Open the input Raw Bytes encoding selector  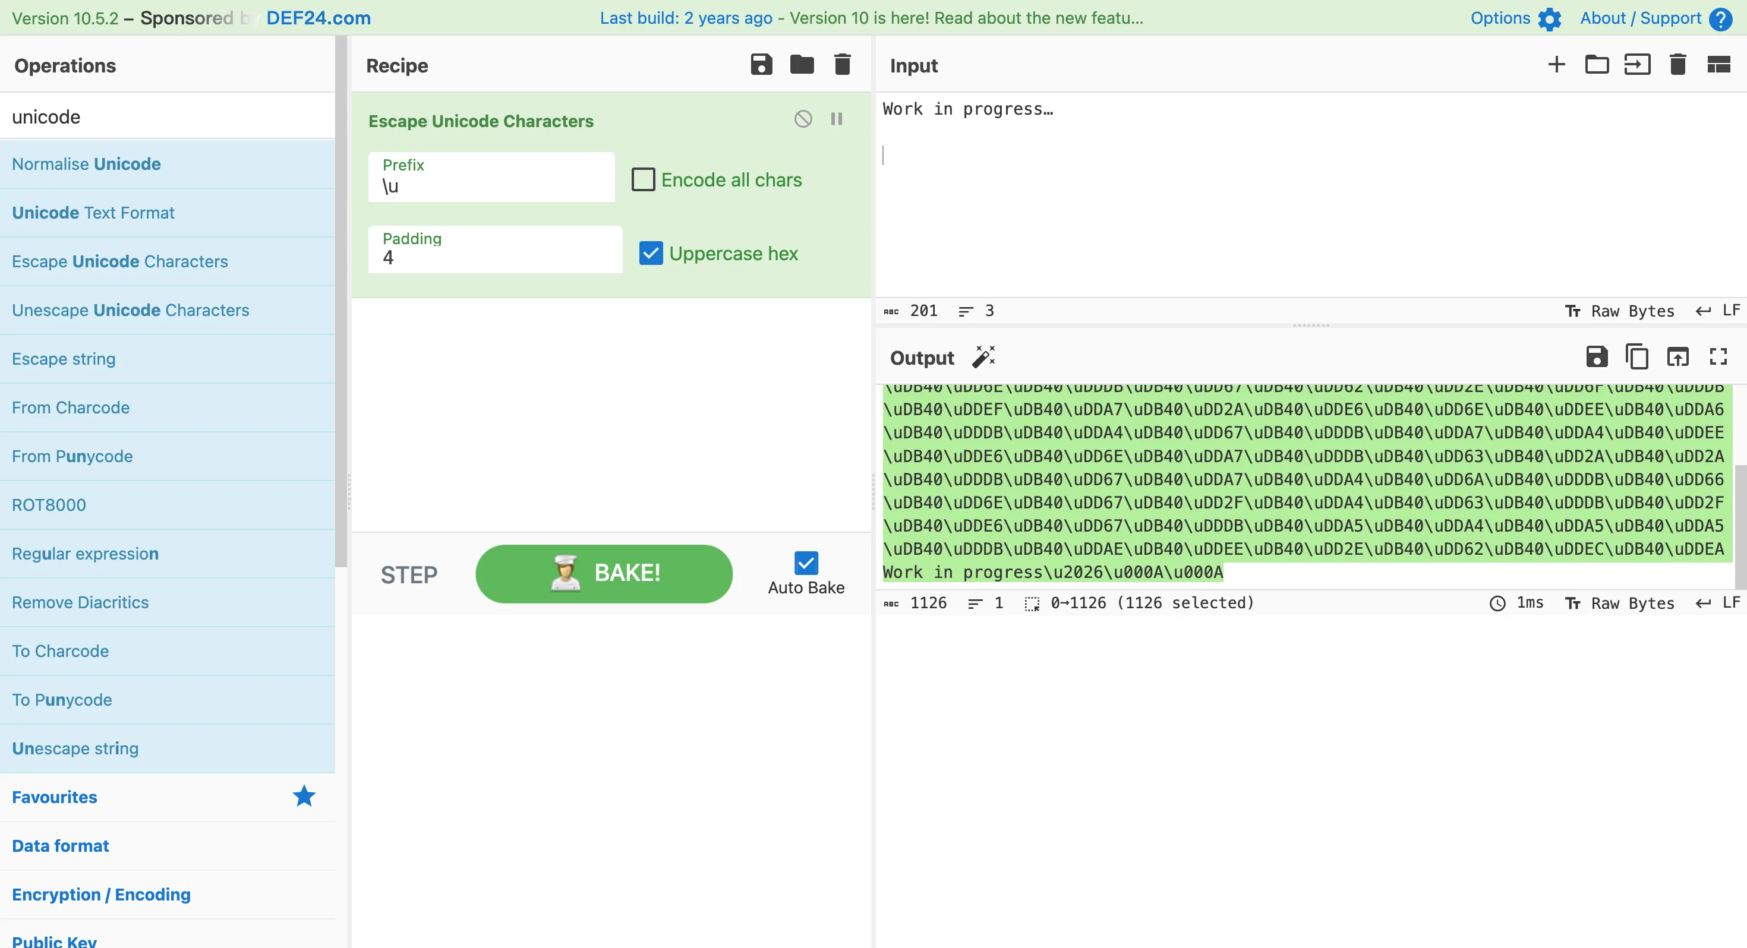tap(1620, 311)
